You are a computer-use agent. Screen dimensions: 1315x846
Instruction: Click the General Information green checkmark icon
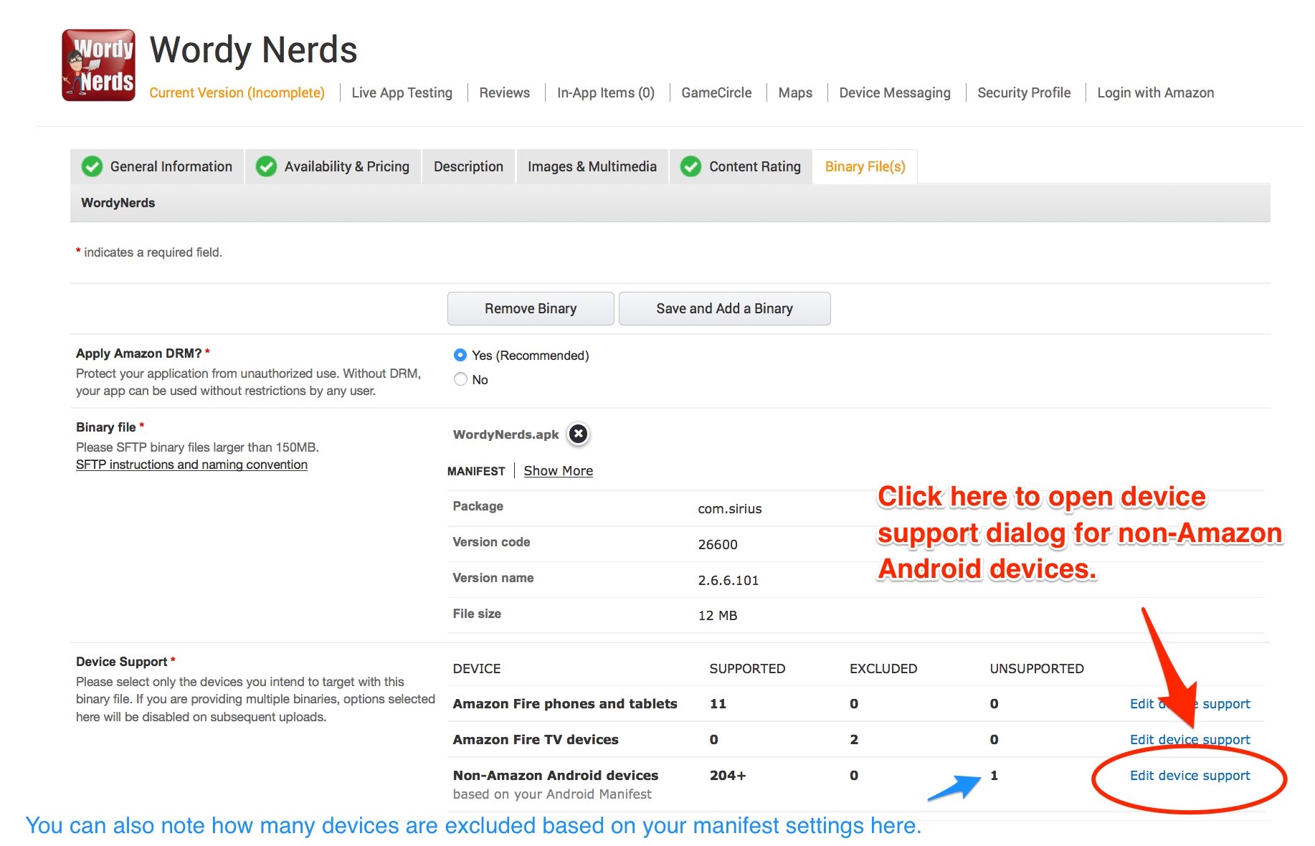point(92,166)
